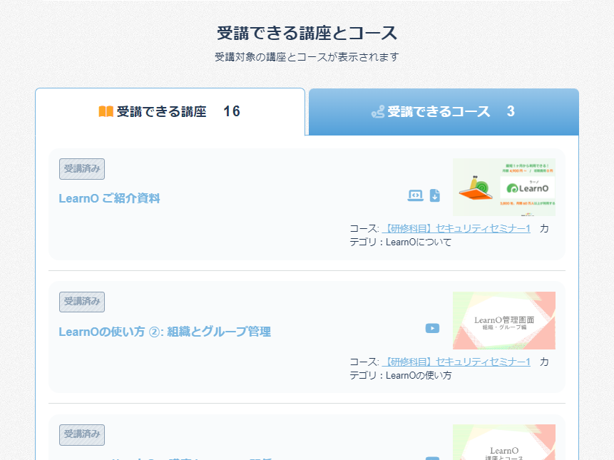Click the course count 3 in the tab
The image size is (614, 460).
[511, 111]
